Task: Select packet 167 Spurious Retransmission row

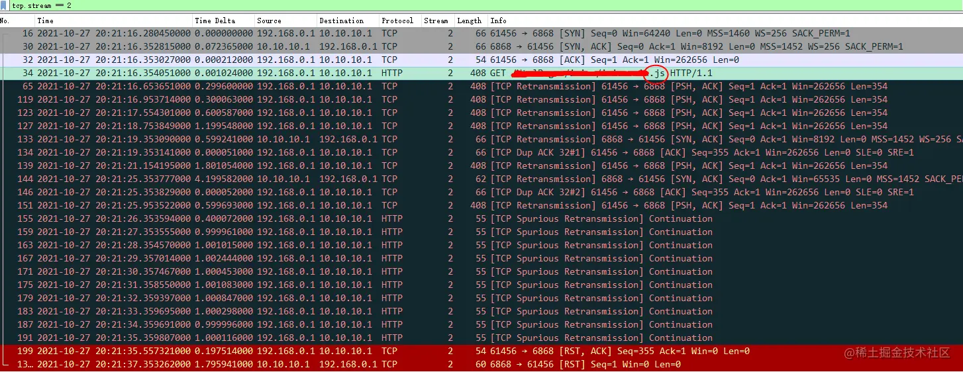Action: click(481, 259)
